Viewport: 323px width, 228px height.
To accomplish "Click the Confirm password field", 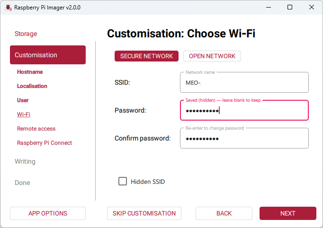I will pos(244,139).
